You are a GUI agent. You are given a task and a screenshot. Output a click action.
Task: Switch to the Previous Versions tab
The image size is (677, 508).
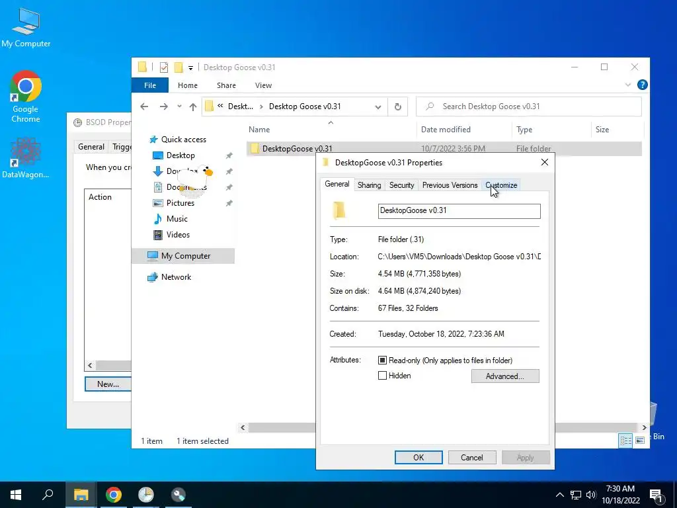click(450, 185)
